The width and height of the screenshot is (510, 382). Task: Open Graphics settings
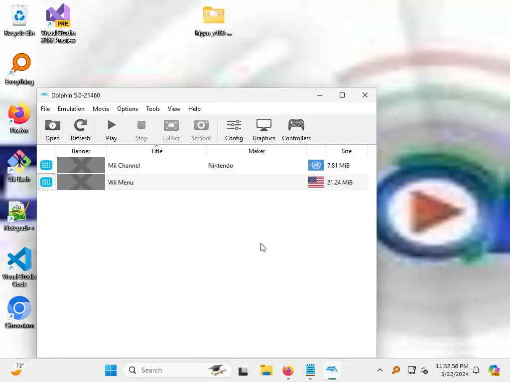click(264, 130)
